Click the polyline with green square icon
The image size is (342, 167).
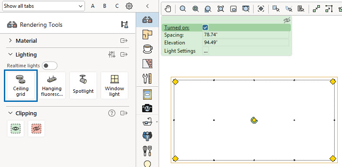[x=329, y=9]
